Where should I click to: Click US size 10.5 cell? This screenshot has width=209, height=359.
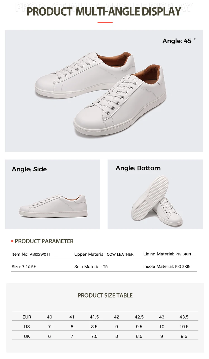click(184, 327)
